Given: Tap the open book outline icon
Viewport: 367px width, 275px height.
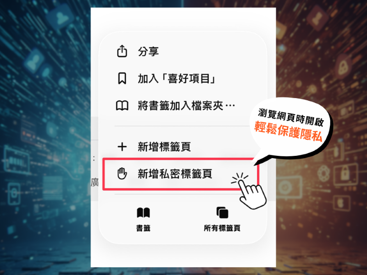Looking at the screenshot, I should coord(122,106).
